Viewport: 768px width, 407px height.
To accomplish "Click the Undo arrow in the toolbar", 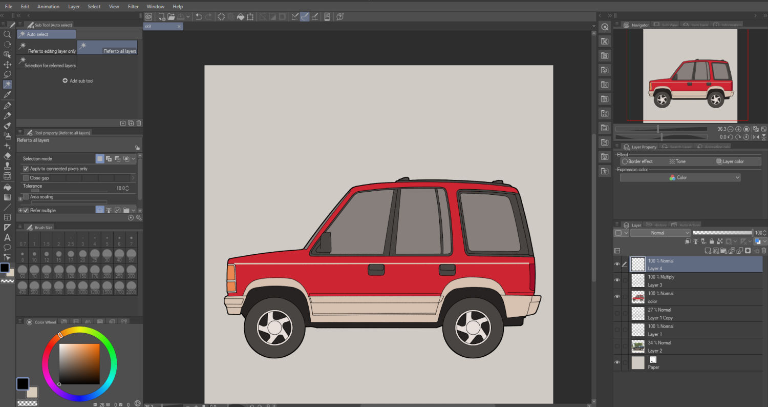I will pyautogui.click(x=199, y=17).
